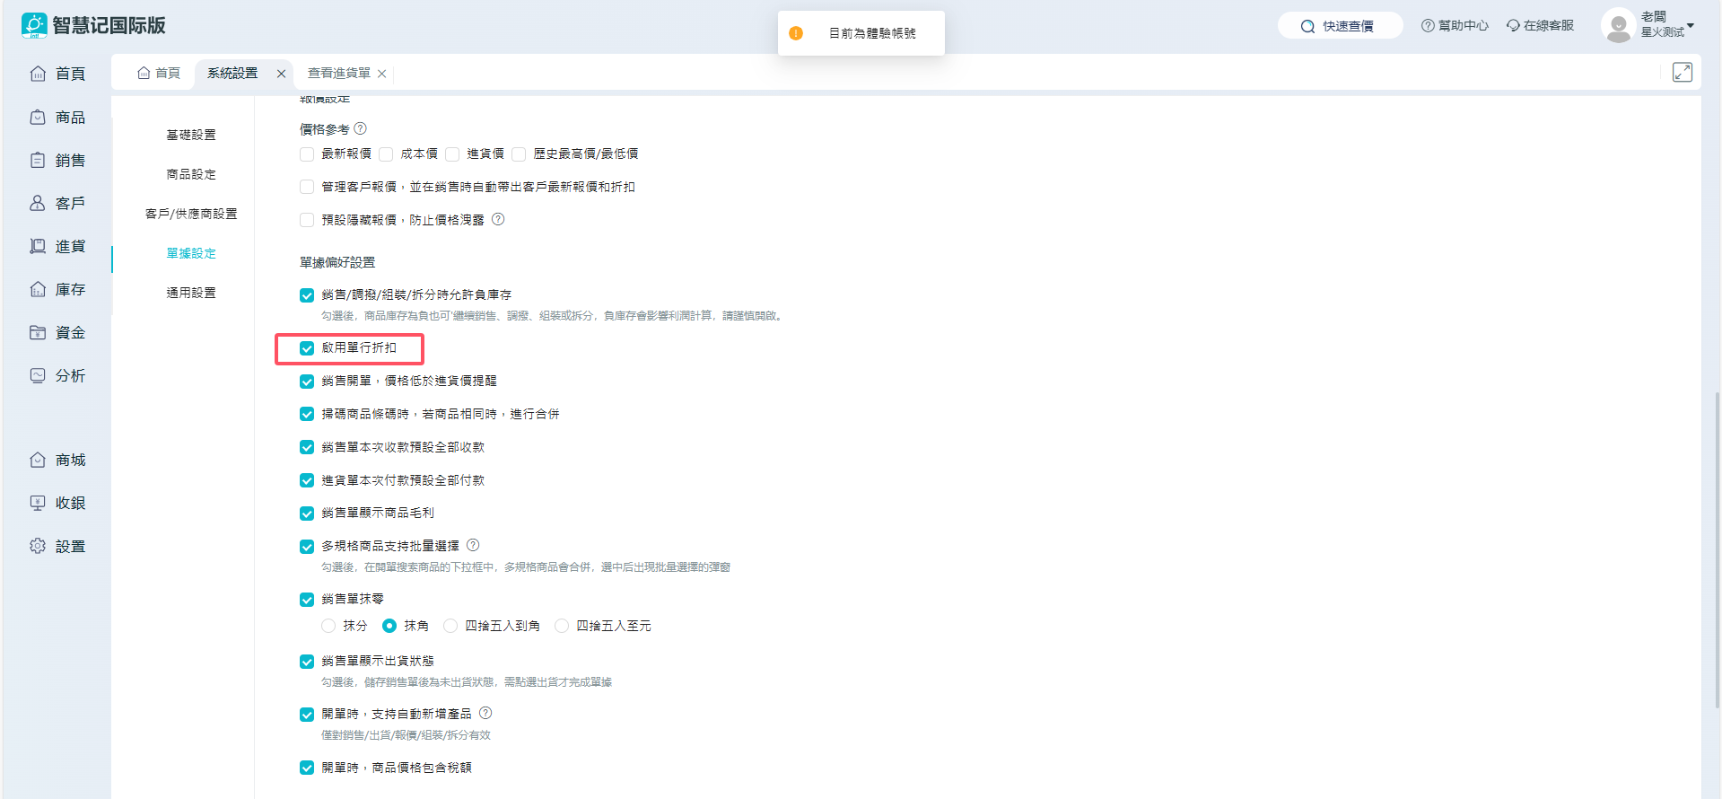This screenshot has height=799, width=1722.
Task: Switch to the 查看進貨單 tab
Action: [x=339, y=74]
